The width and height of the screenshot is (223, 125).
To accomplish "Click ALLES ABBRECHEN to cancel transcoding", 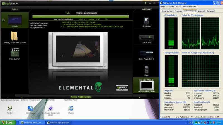I will [81, 97].
